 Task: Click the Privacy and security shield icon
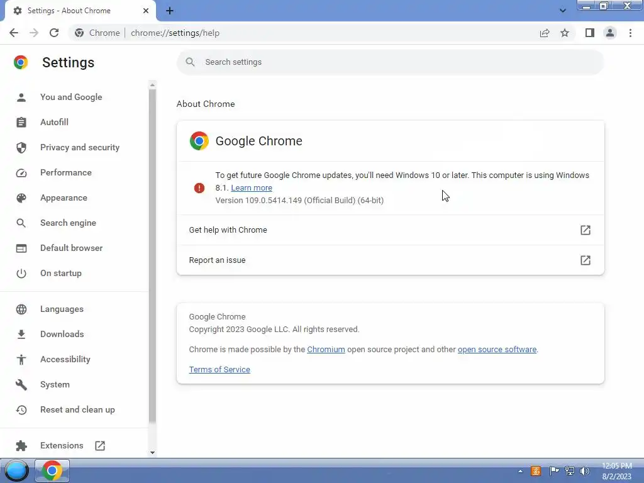click(x=21, y=147)
